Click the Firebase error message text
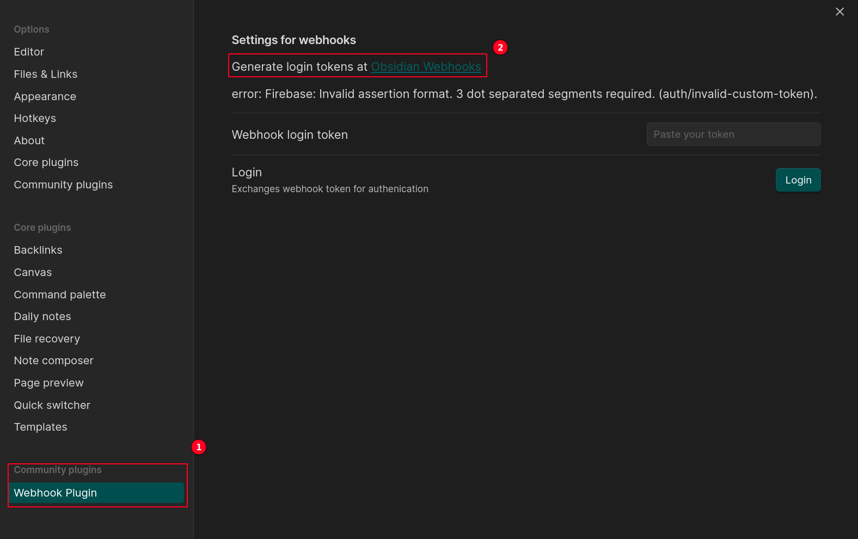The width and height of the screenshot is (858, 539). tap(524, 94)
